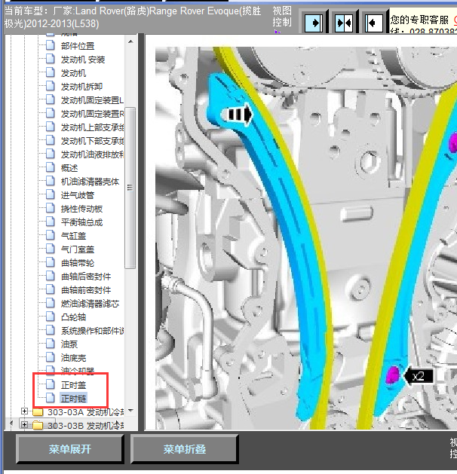Click the 菜单折叠 button
Viewport: 457px width, 474px height.
[185, 449]
